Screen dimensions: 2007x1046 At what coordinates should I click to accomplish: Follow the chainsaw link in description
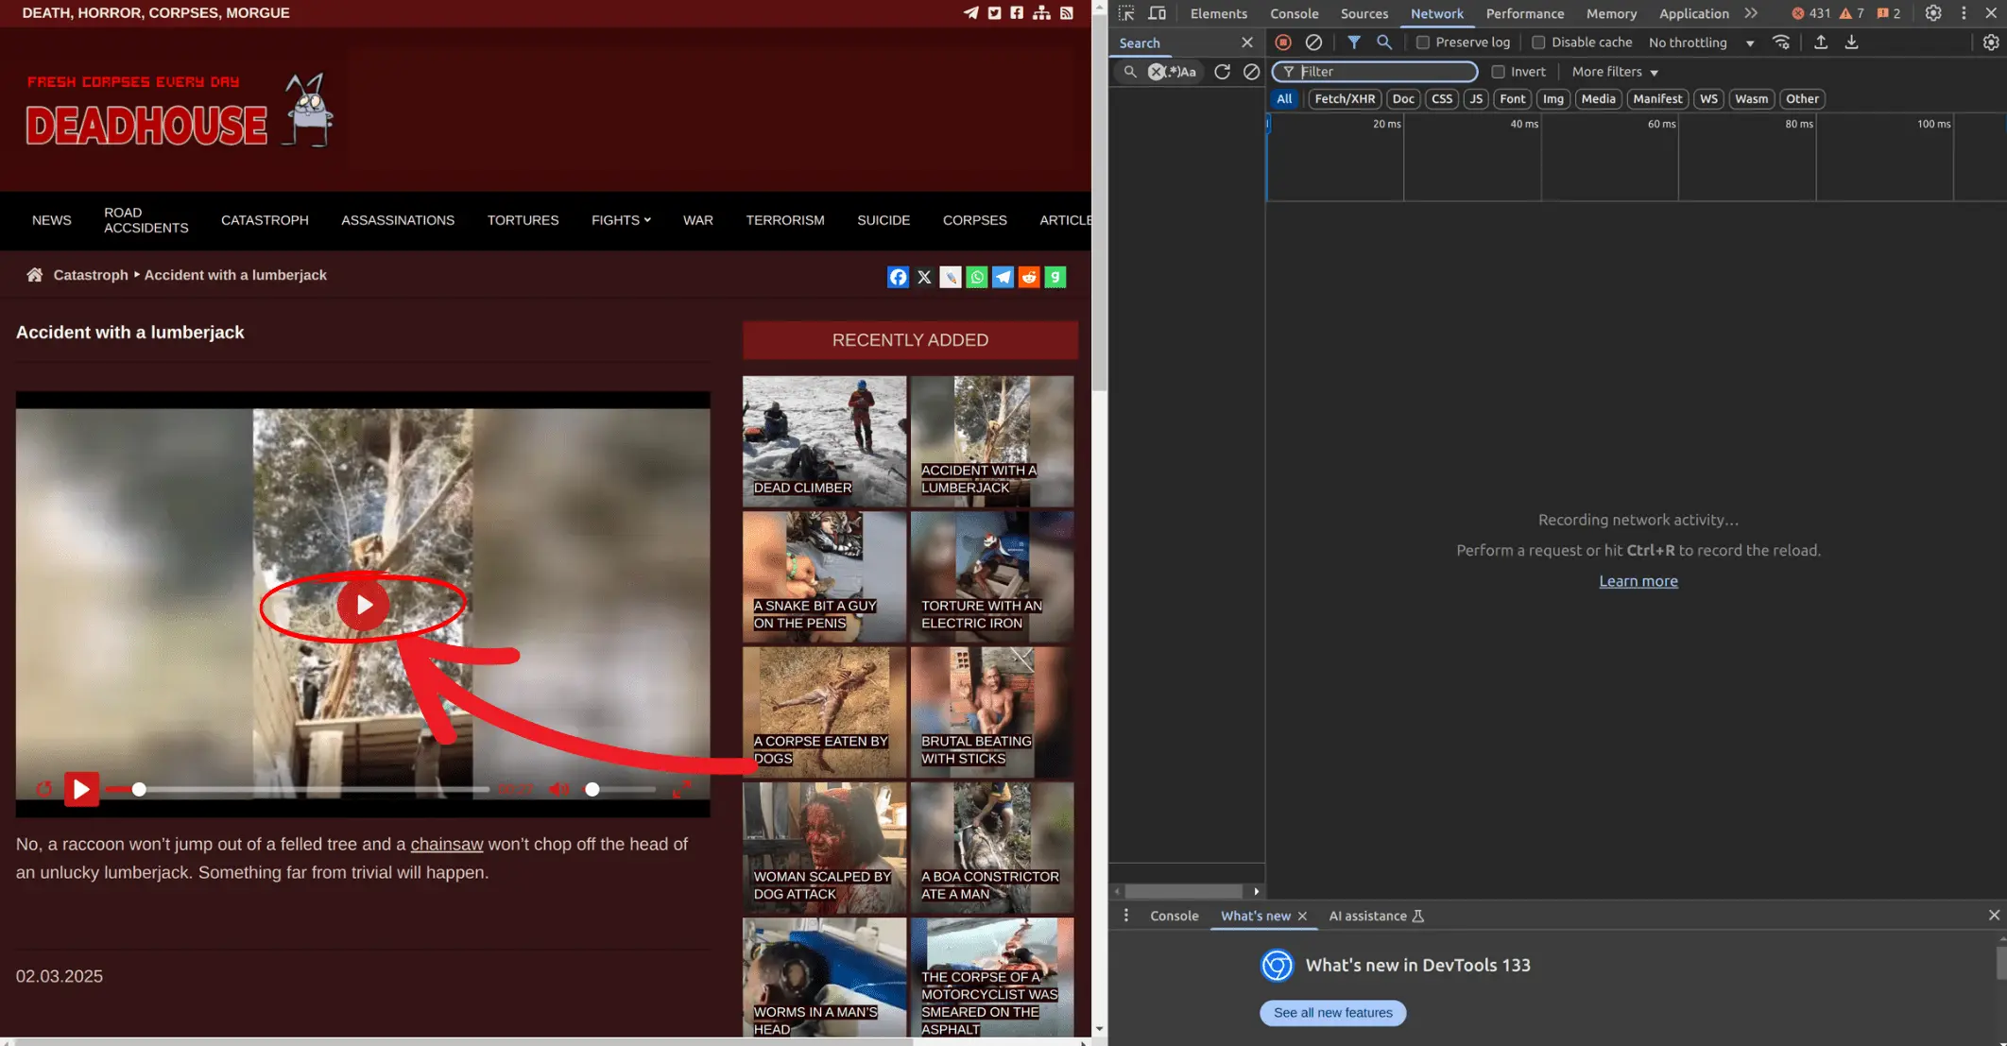(446, 844)
